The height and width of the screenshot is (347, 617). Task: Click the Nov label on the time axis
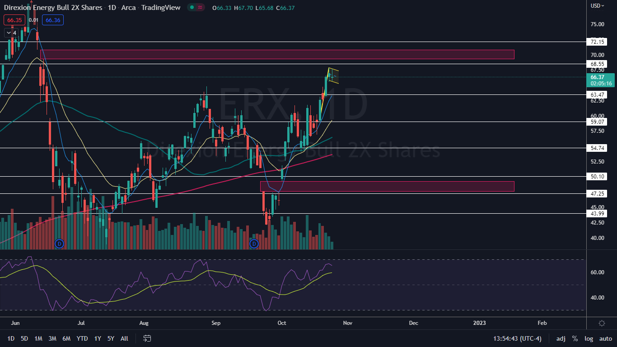coord(347,323)
